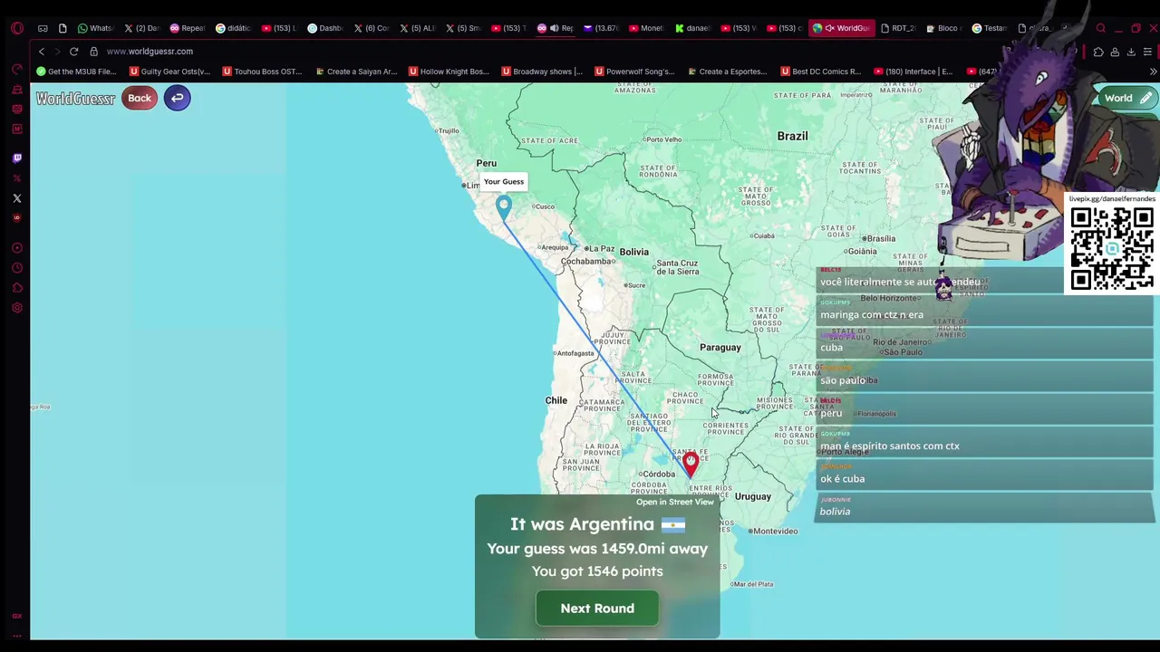Open the Guilty Gear Osts bookmark
Viewport: 1160px width, 652px height.
click(x=169, y=72)
